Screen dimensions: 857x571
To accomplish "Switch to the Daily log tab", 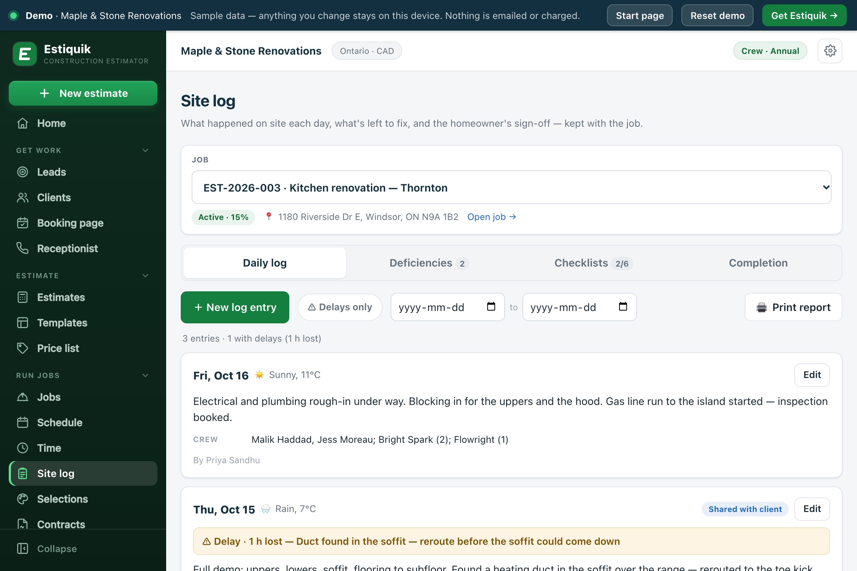I will point(265,263).
